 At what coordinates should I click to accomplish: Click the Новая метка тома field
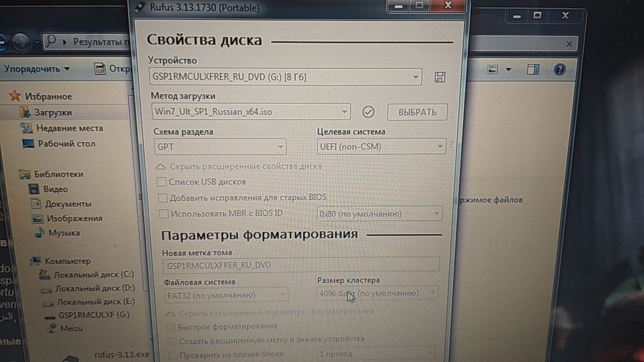coord(301,265)
